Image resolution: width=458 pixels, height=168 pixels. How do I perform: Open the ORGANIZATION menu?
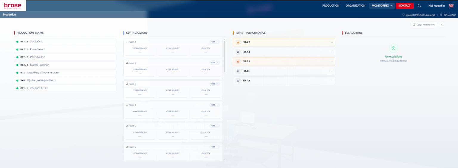pos(355,6)
